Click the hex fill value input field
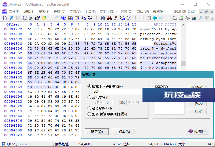The image size is (215, 147). pyautogui.click(x=118, y=91)
